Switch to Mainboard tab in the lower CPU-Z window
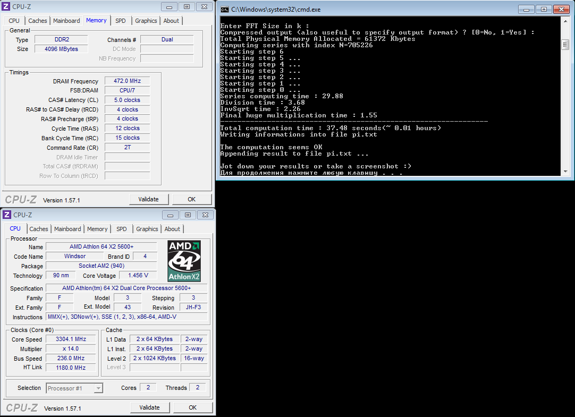 click(67, 229)
